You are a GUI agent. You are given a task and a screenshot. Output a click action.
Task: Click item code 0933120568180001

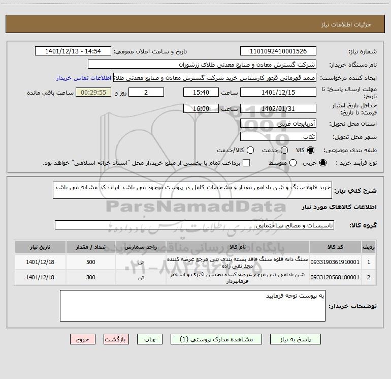point(335,277)
